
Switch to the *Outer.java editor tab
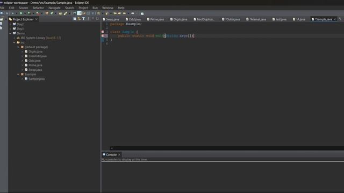231,19
